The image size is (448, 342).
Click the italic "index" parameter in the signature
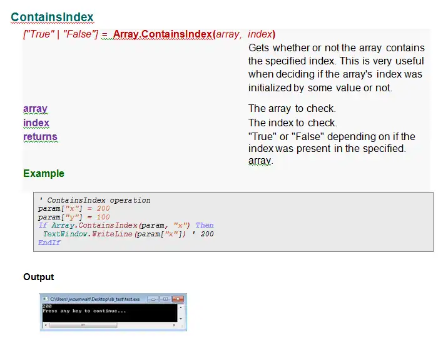pos(260,34)
